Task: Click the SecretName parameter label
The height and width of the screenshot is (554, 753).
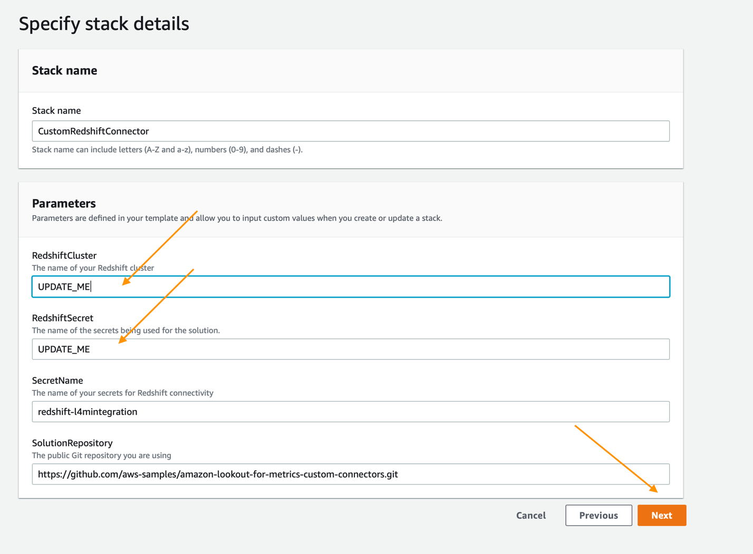Action: pyautogui.click(x=57, y=380)
